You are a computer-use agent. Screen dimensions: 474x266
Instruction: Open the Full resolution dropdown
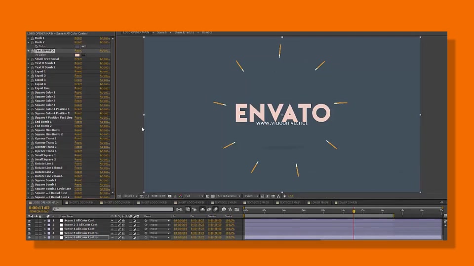194,196
